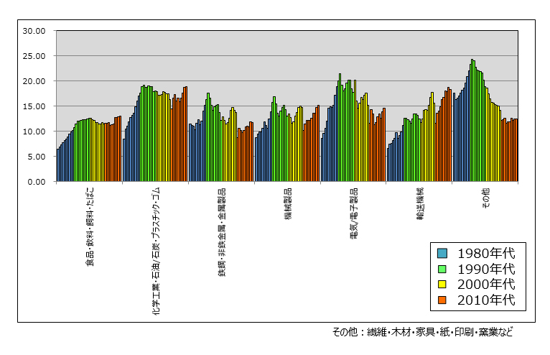Click the 30.00 y-axis value
Image resolution: width=550 pixels, height=355 pixels.
(34, 31)
